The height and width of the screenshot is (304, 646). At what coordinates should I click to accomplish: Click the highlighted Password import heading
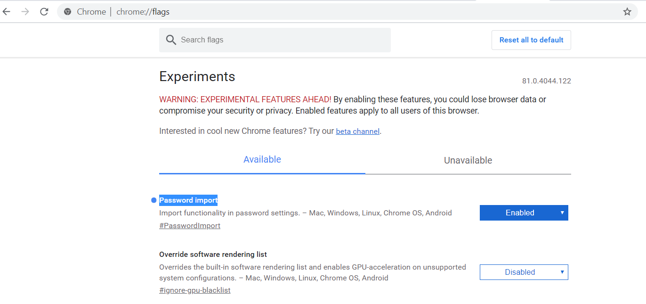(x=188, y=200)
